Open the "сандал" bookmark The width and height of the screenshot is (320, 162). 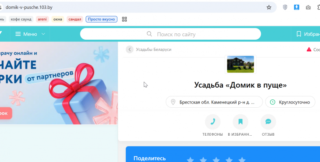tap(75, 19)
